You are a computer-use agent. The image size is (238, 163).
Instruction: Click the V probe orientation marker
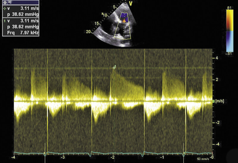tap(131, 4)
